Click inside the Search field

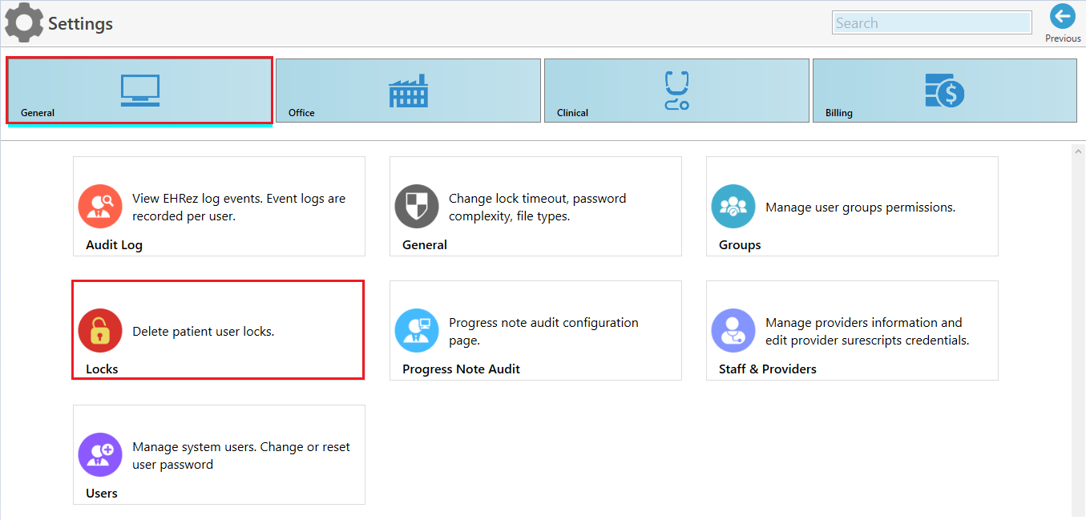[932, 23]
